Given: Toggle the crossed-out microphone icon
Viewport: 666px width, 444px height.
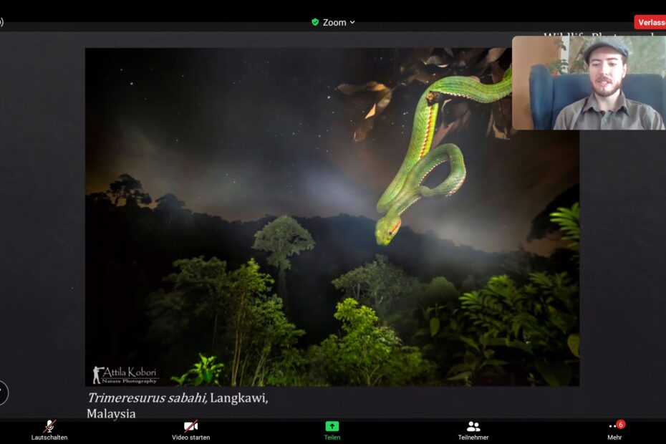Looking at the screenshot, I should point(49,426).
